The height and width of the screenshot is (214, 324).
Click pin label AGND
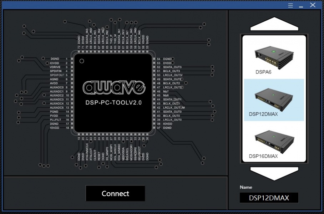[54, 79]
